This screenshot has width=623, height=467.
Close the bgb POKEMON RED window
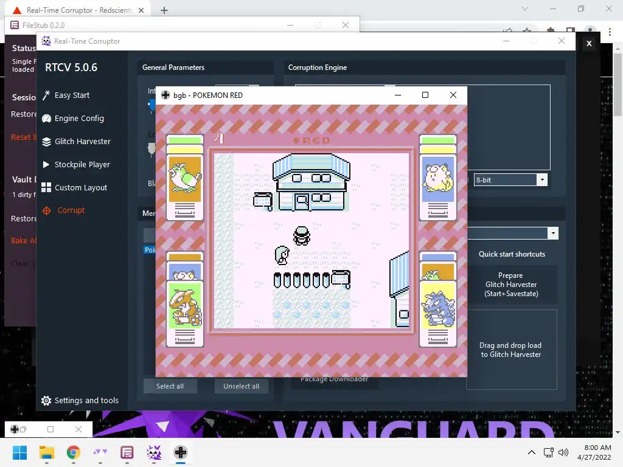(453, 95)
